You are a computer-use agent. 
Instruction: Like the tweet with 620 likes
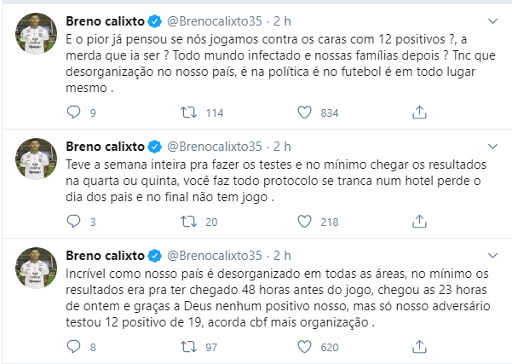pyautogui.click(x=304, y=347)
